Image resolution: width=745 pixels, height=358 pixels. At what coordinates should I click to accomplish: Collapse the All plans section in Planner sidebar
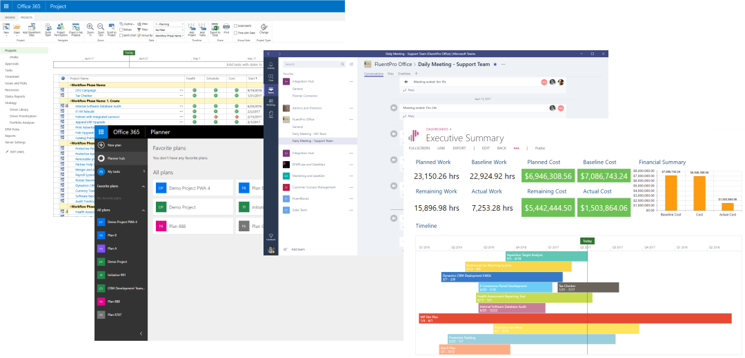143,209
